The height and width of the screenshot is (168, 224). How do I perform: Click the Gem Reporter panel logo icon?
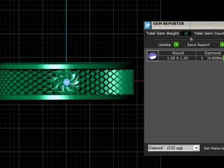point(147,25)
